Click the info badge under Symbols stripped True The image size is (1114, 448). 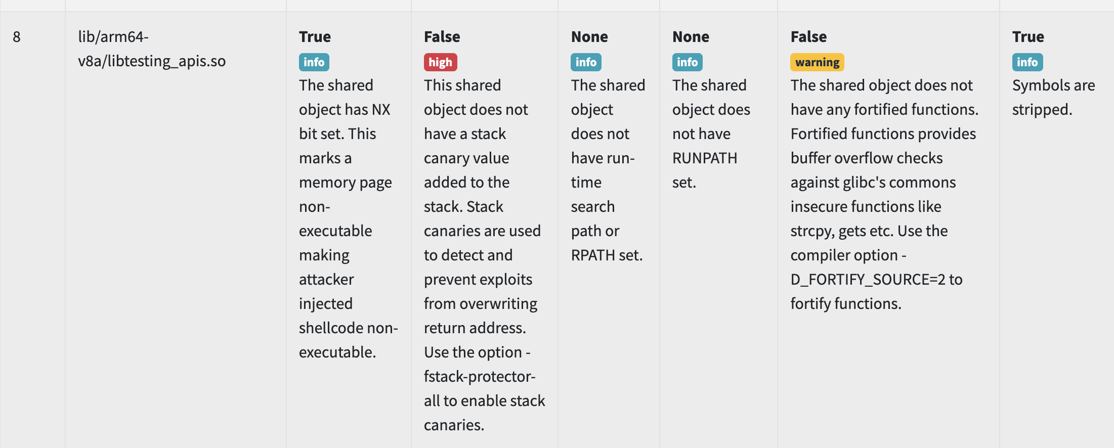(x=1027, y=62)
